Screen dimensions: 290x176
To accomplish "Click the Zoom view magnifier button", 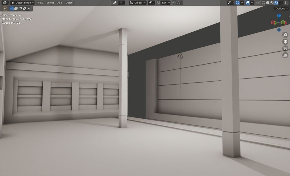I will pyautogui.click(x=285, y=35).
